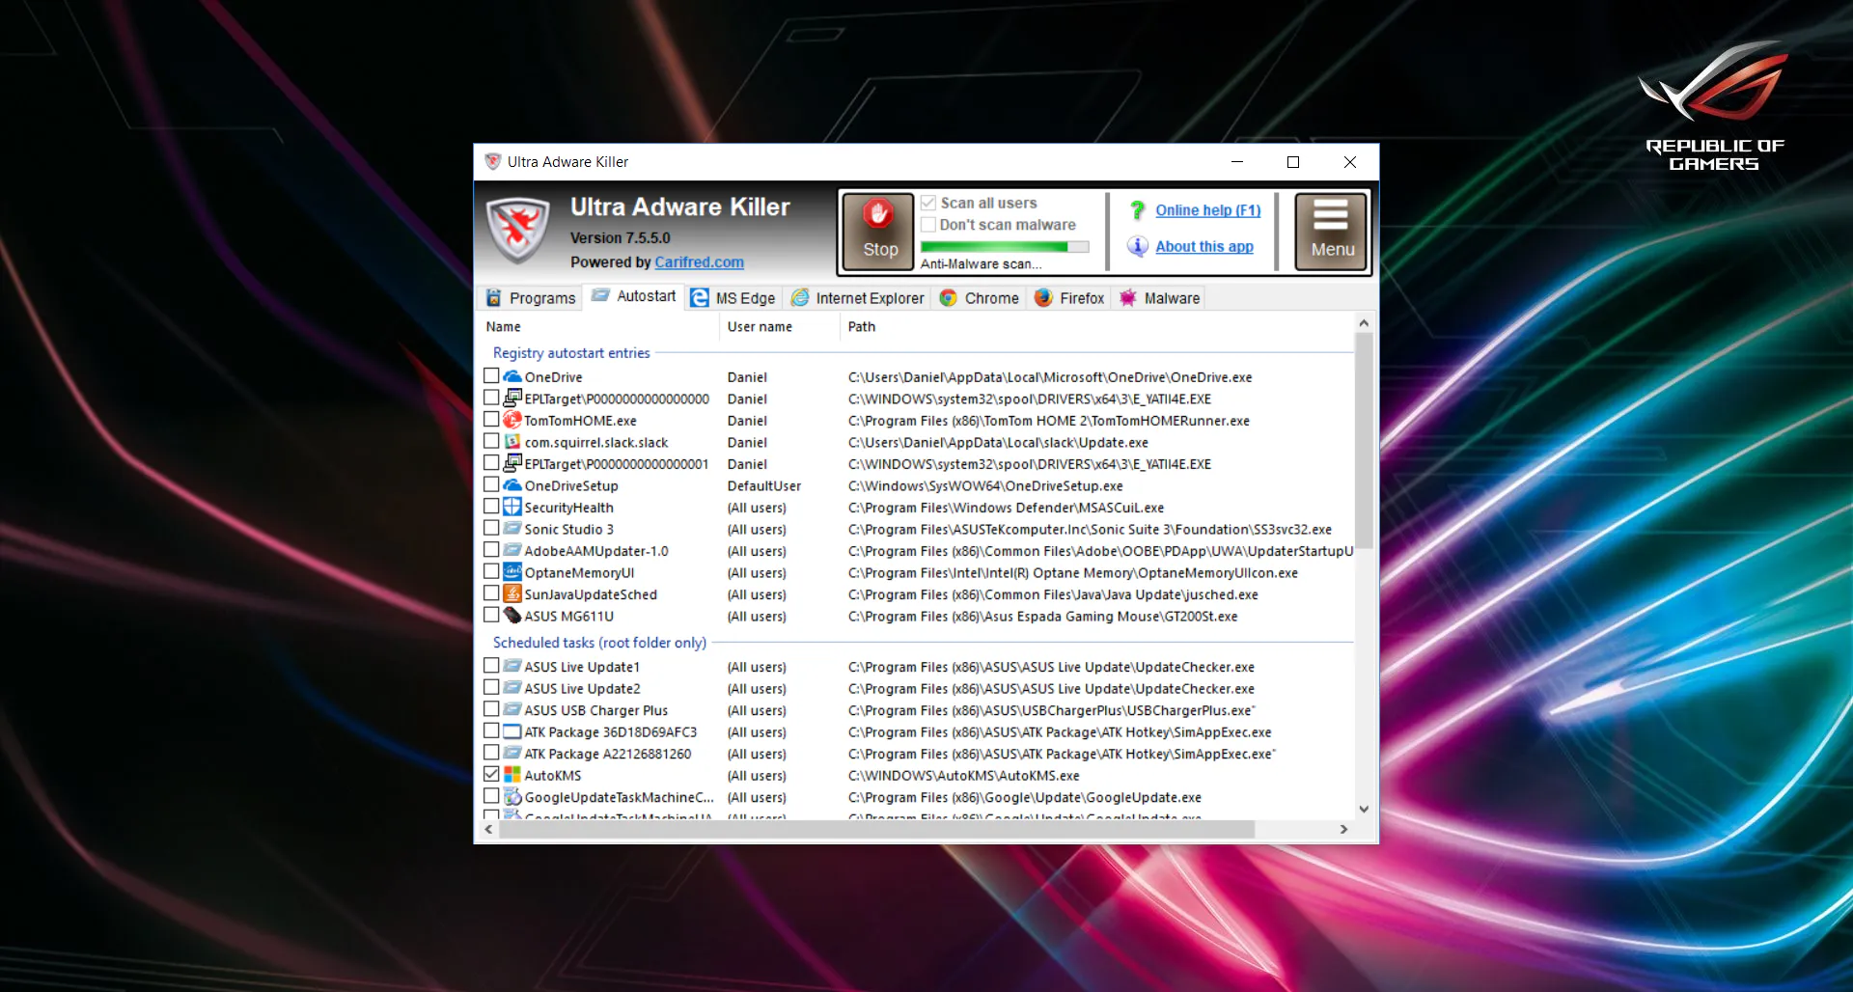Collapse the Scheduled tasks (root folder only) group
This screenshot has height=992, width=1853.
(x=599, y=643)
